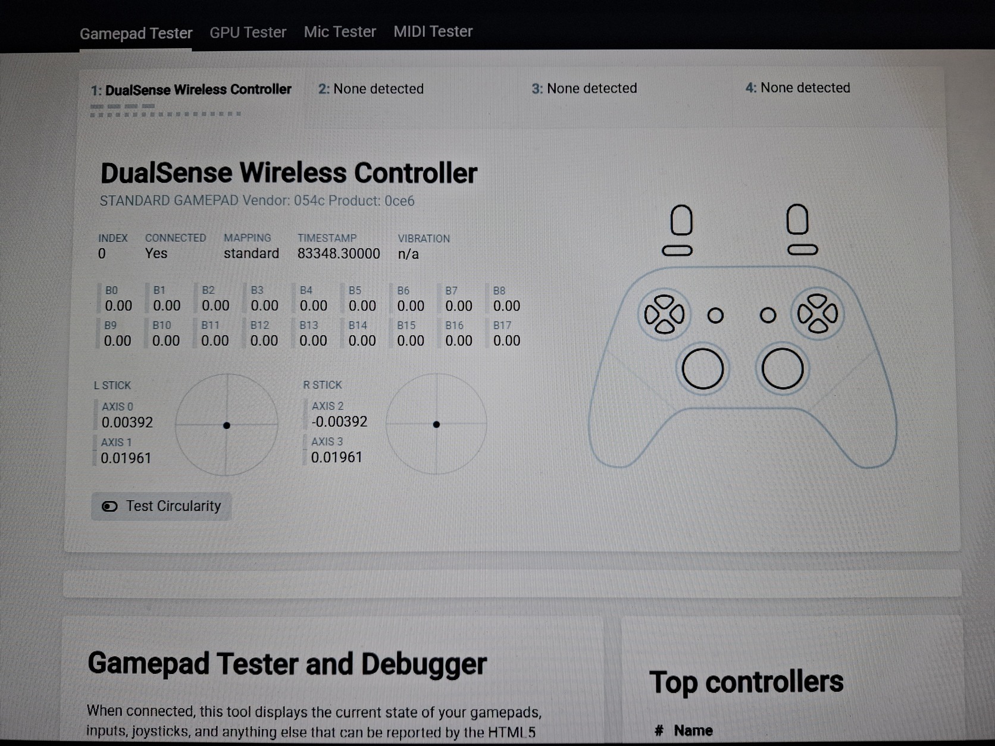Viewport: 995px width, 746px height.
Task: Click the B15 button value
Action: pyautogui.click(x=411, y=341)
